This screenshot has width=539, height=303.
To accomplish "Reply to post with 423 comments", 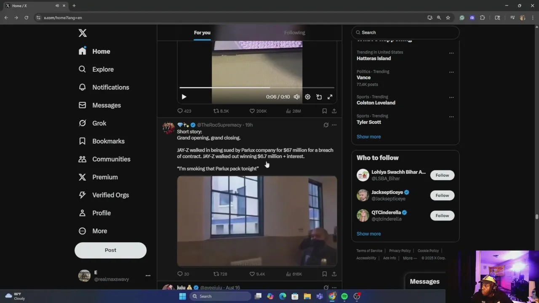I will (184, 111).
